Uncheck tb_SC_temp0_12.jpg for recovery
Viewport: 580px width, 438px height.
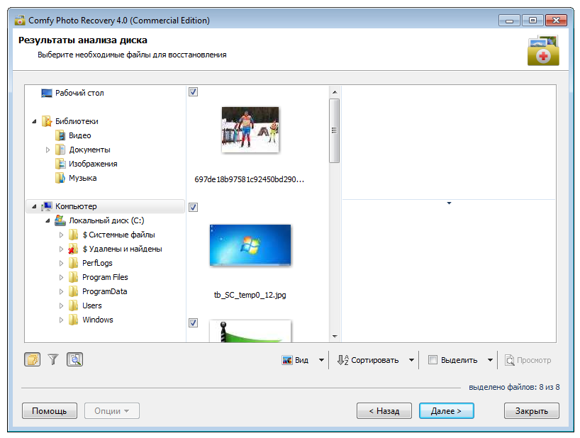(193, 207)
